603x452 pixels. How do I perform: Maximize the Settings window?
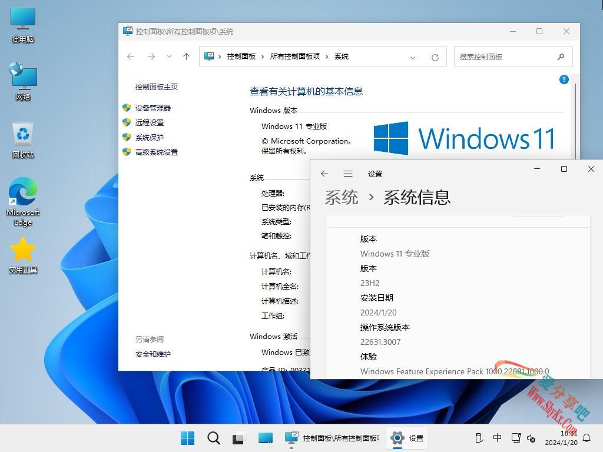564,169
